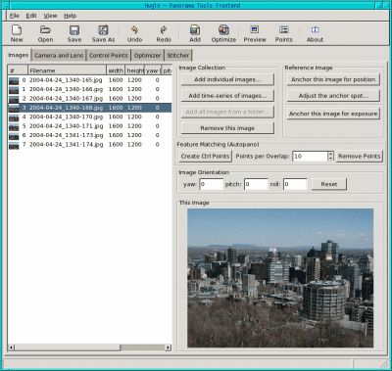Click Anchor this image for position

(333, 79)
